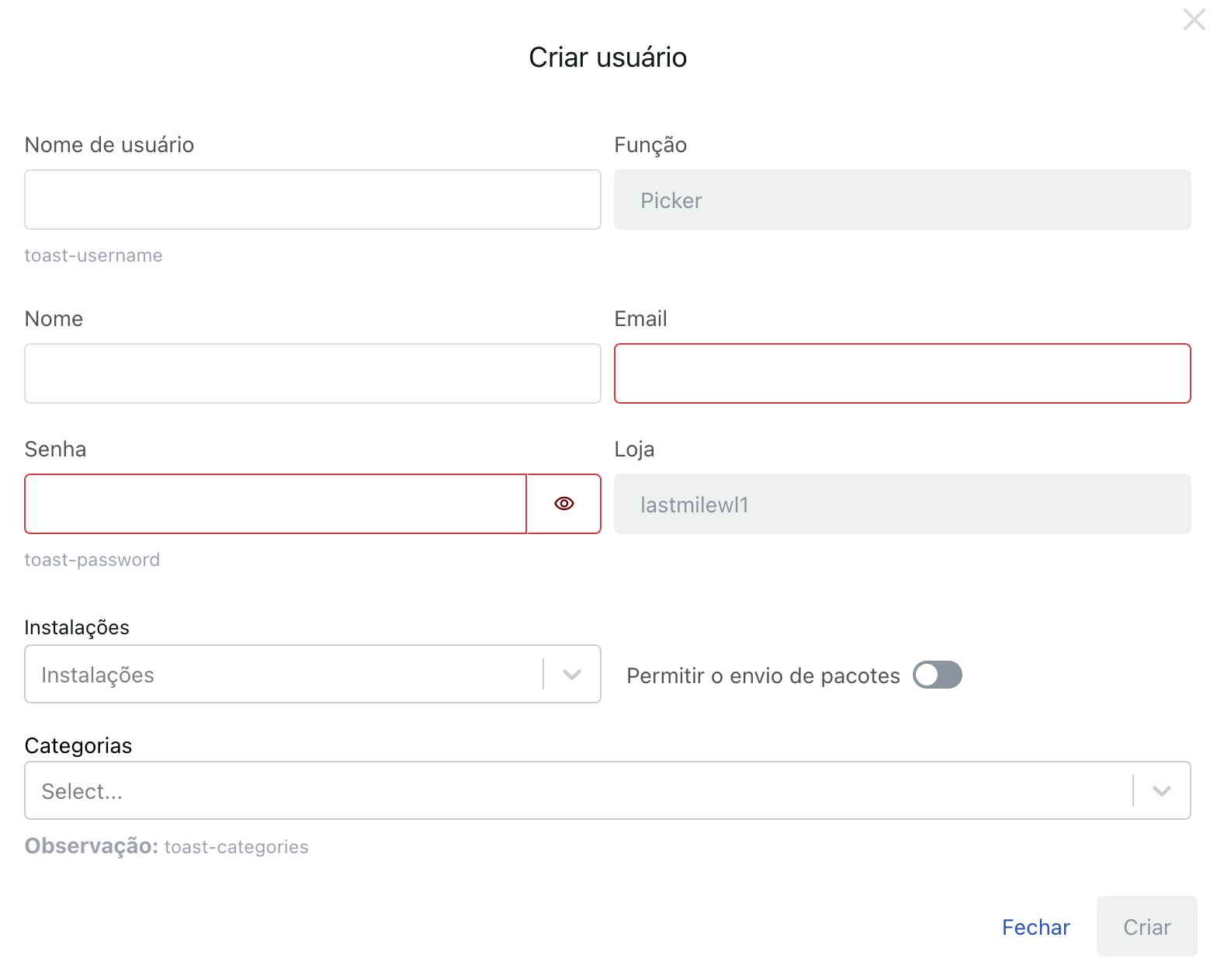Click the Nome de usuário label
The image size is (1217, 972).
click(109, 145)
